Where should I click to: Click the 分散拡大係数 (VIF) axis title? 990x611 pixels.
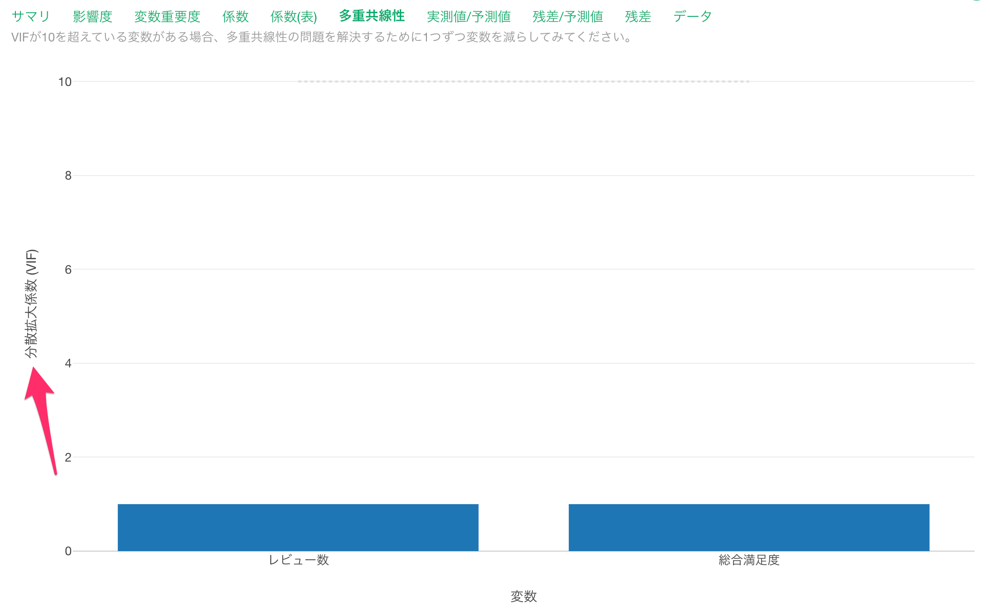pos(31,303)
